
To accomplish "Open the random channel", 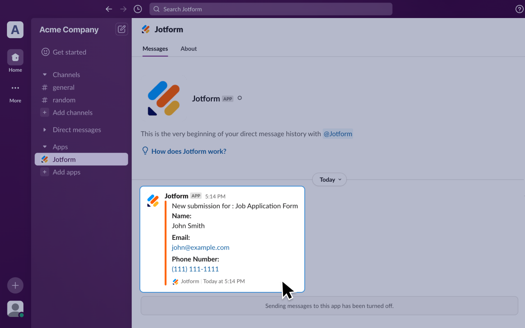I will pyautogui.click(x=64, y=100).
